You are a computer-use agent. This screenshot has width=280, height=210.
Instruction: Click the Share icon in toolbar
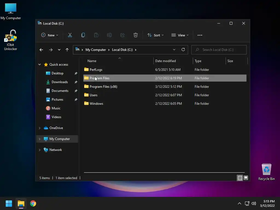coord(122,35)
